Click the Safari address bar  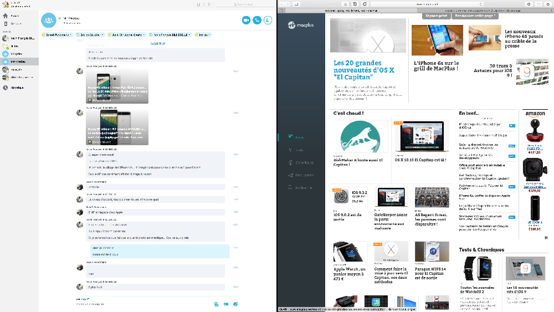[x=427, y=4]
